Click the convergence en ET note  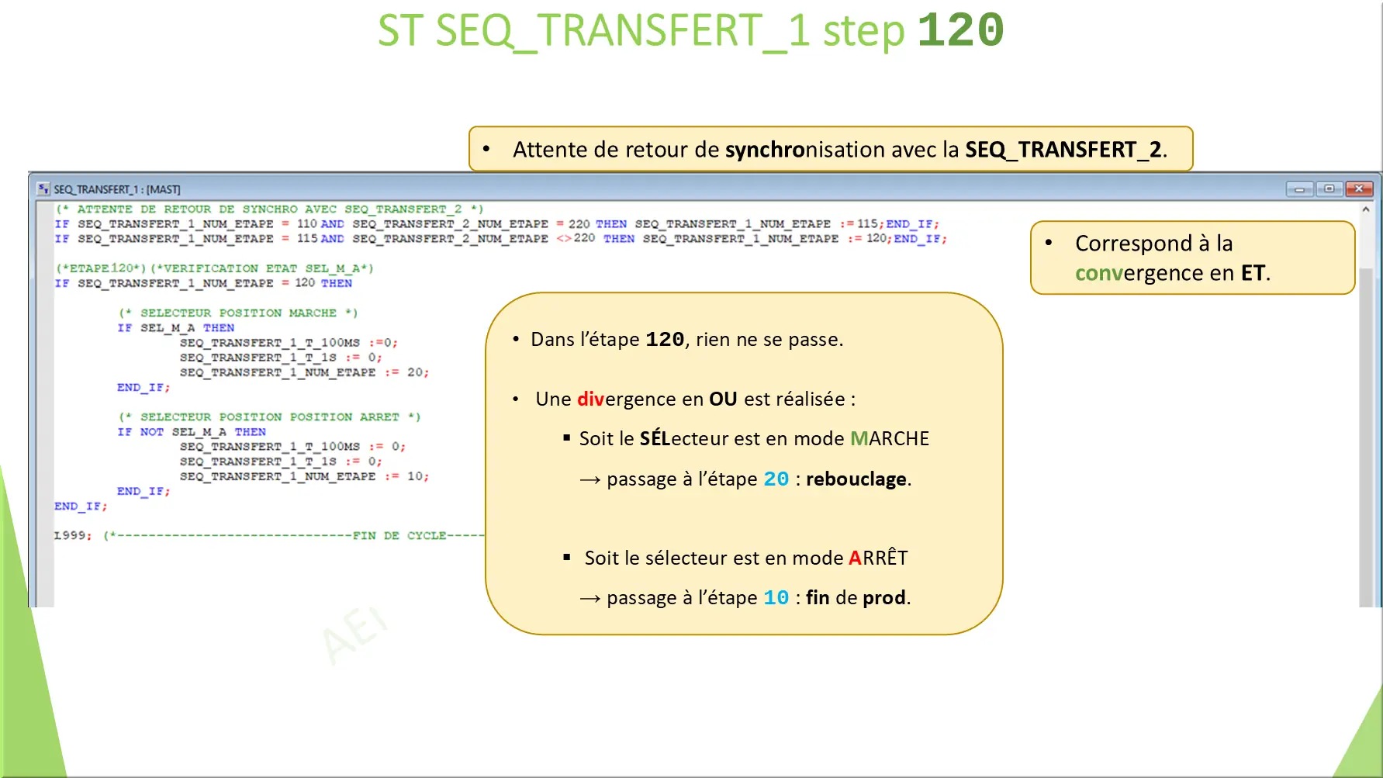1192,258
